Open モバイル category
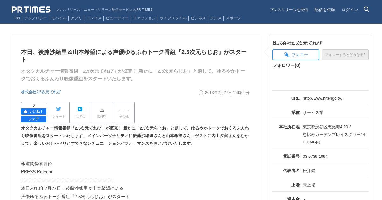 pos(59,18)
